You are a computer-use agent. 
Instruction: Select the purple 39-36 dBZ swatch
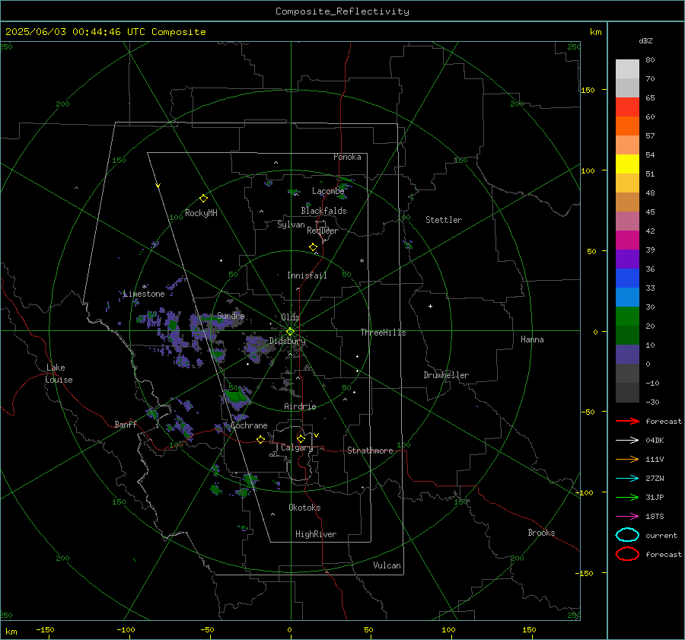[627, 259]
